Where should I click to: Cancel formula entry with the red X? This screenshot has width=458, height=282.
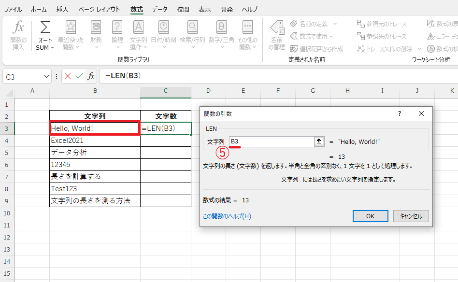[68, 76]
